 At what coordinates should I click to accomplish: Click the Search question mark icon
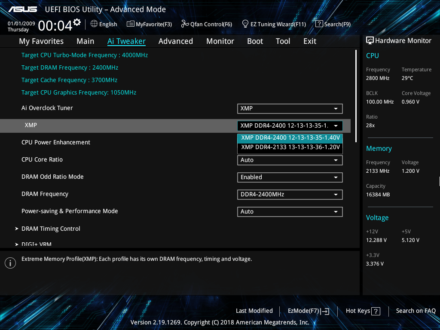click(x=319, y=24)
